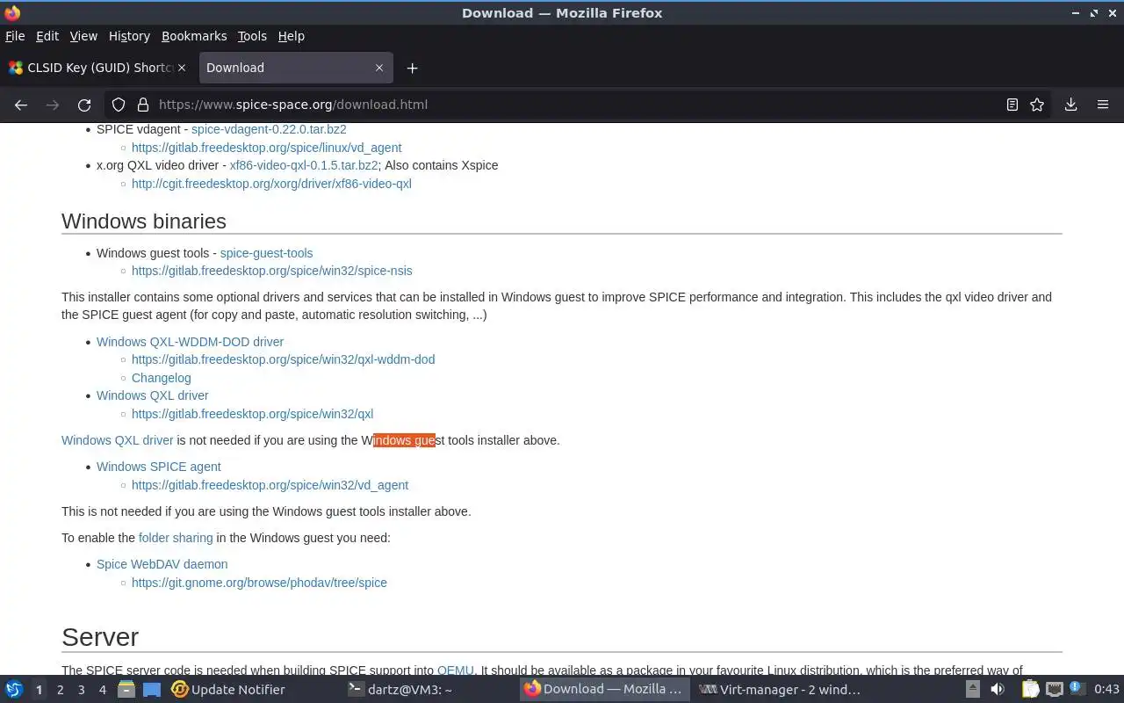Open the linux/vd_agent gitlab link

(x=266, y=148)
